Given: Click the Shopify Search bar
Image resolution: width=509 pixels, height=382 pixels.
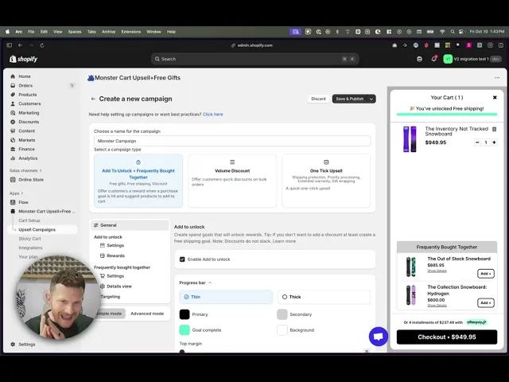Looking at the screenshot, I should pos(254,59).
